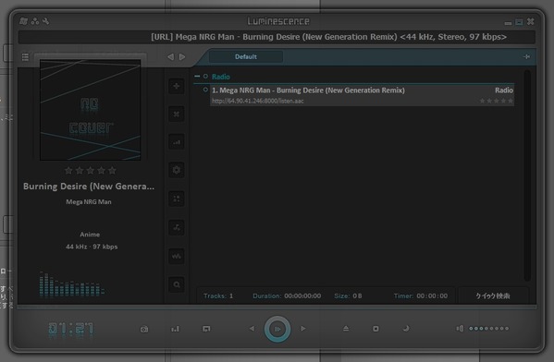Open the gear icon in playlist sidebar

coord(177,171)
